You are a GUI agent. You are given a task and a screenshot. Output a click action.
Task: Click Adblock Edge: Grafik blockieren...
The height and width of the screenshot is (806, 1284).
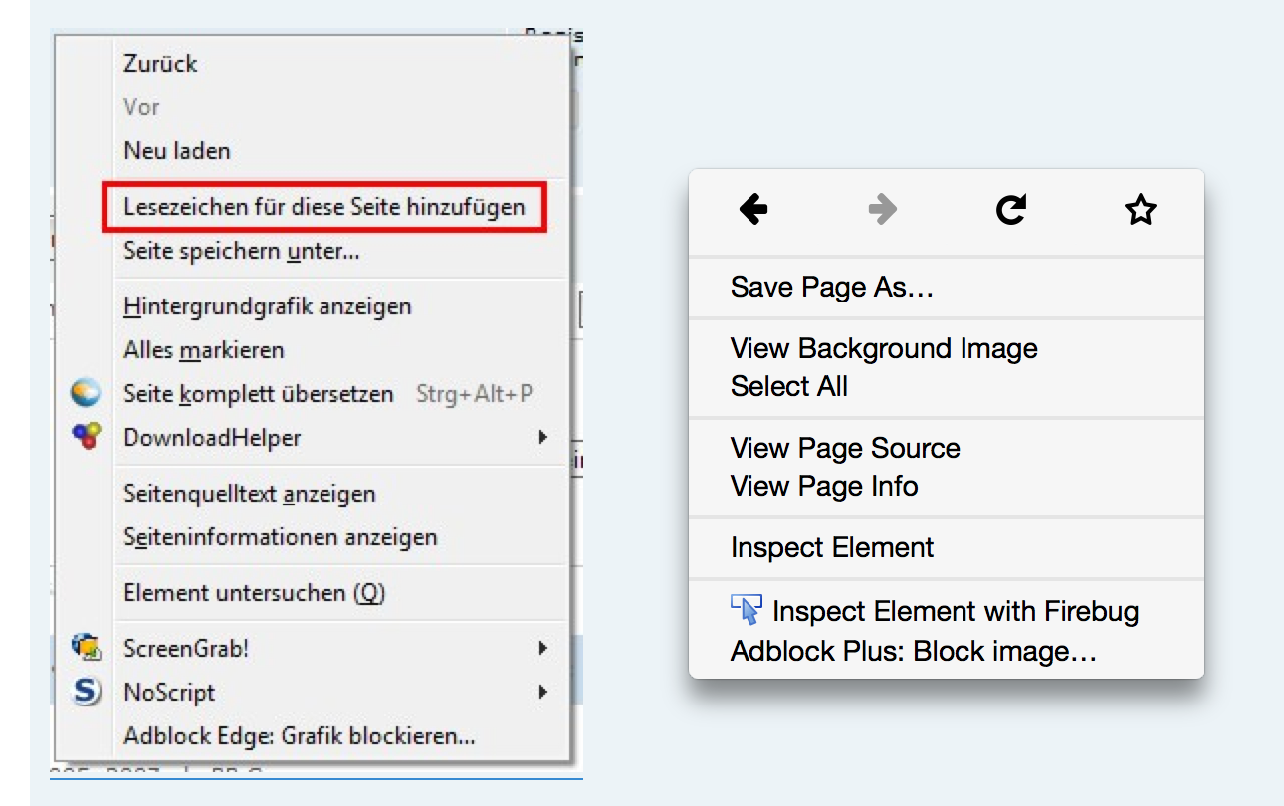tap(299, 736)
